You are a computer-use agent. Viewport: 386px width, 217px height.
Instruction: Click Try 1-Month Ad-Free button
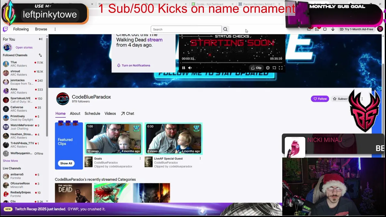tap(356, 29)
